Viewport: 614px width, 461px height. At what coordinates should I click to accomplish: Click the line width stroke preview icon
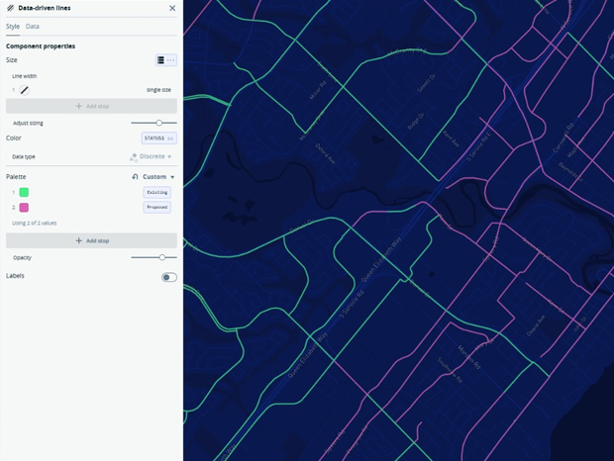pyautogui.click(x=25, y=90)
